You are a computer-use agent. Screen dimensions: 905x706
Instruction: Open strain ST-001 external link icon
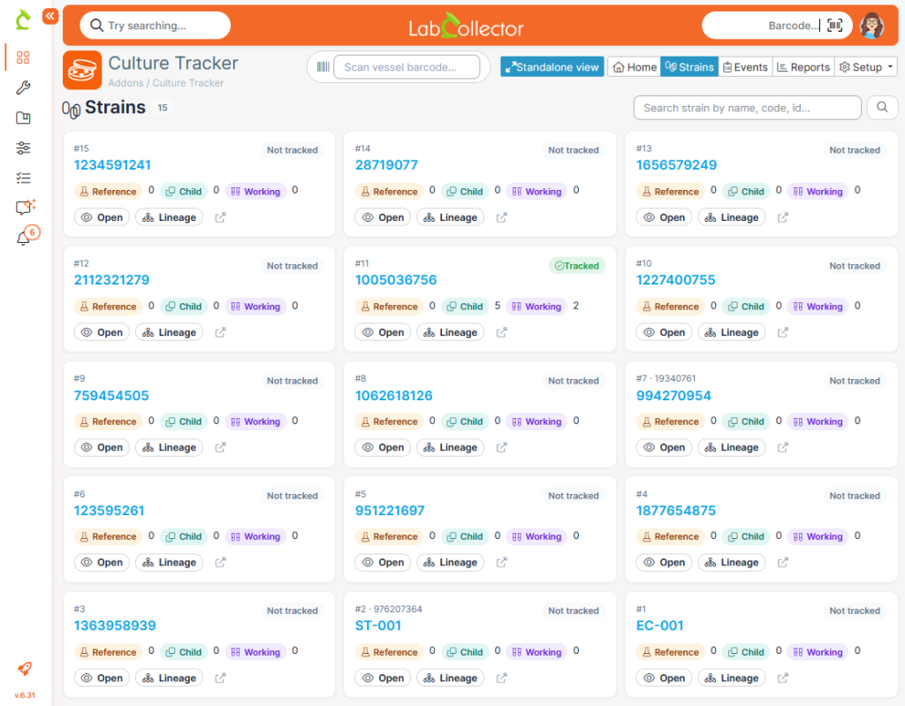[502, 678]
